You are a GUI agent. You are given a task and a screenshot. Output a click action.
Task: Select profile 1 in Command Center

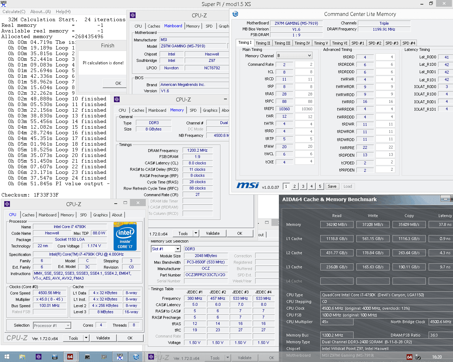tap(286, 186)
